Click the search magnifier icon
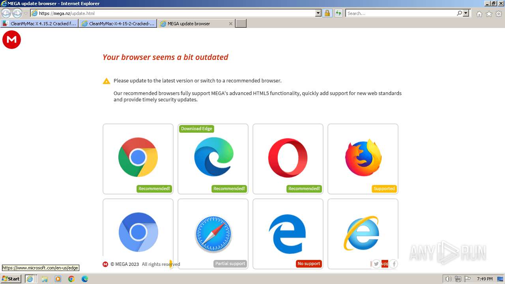Screen dimensions: 505x284 point(459,13)
